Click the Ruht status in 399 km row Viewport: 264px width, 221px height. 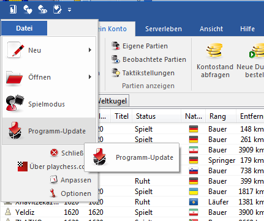click(142, 181)
